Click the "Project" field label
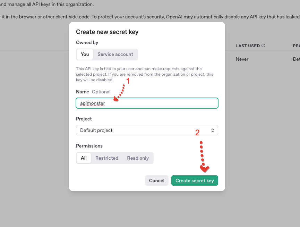Viewport: 300px width, 227px height. coord(84,119)
